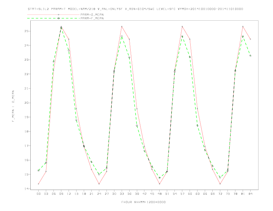This screenshot has height=211, width=273.
Task: Click y-axis tick value 23
Action: click(x=26, y=60)
